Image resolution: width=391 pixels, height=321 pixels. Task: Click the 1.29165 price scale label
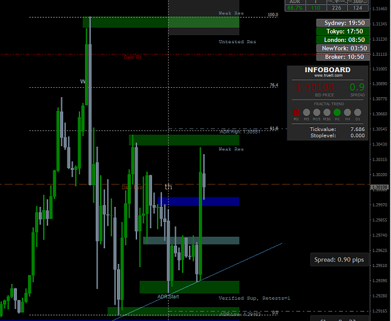pyautogui.click(x=380, y=311)
